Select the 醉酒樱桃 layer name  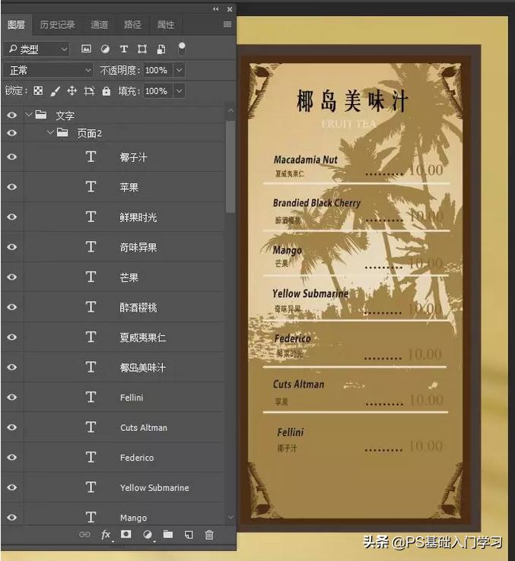(138, 307)
